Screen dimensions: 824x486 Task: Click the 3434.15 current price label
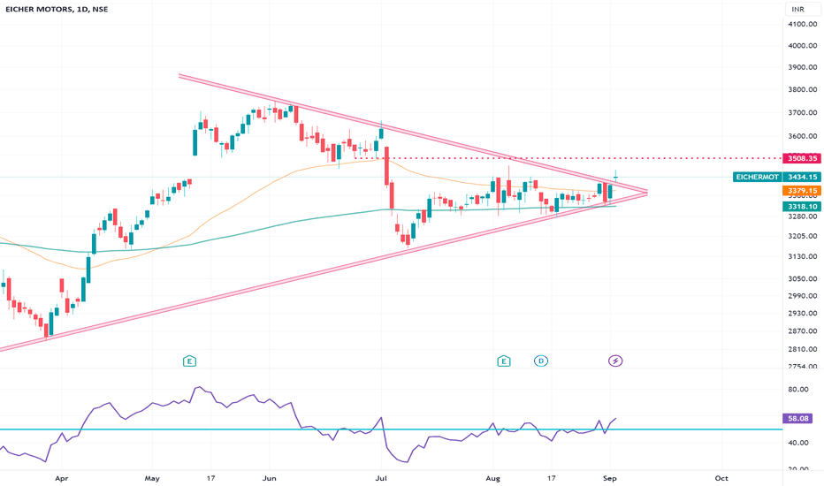[802, 177]
